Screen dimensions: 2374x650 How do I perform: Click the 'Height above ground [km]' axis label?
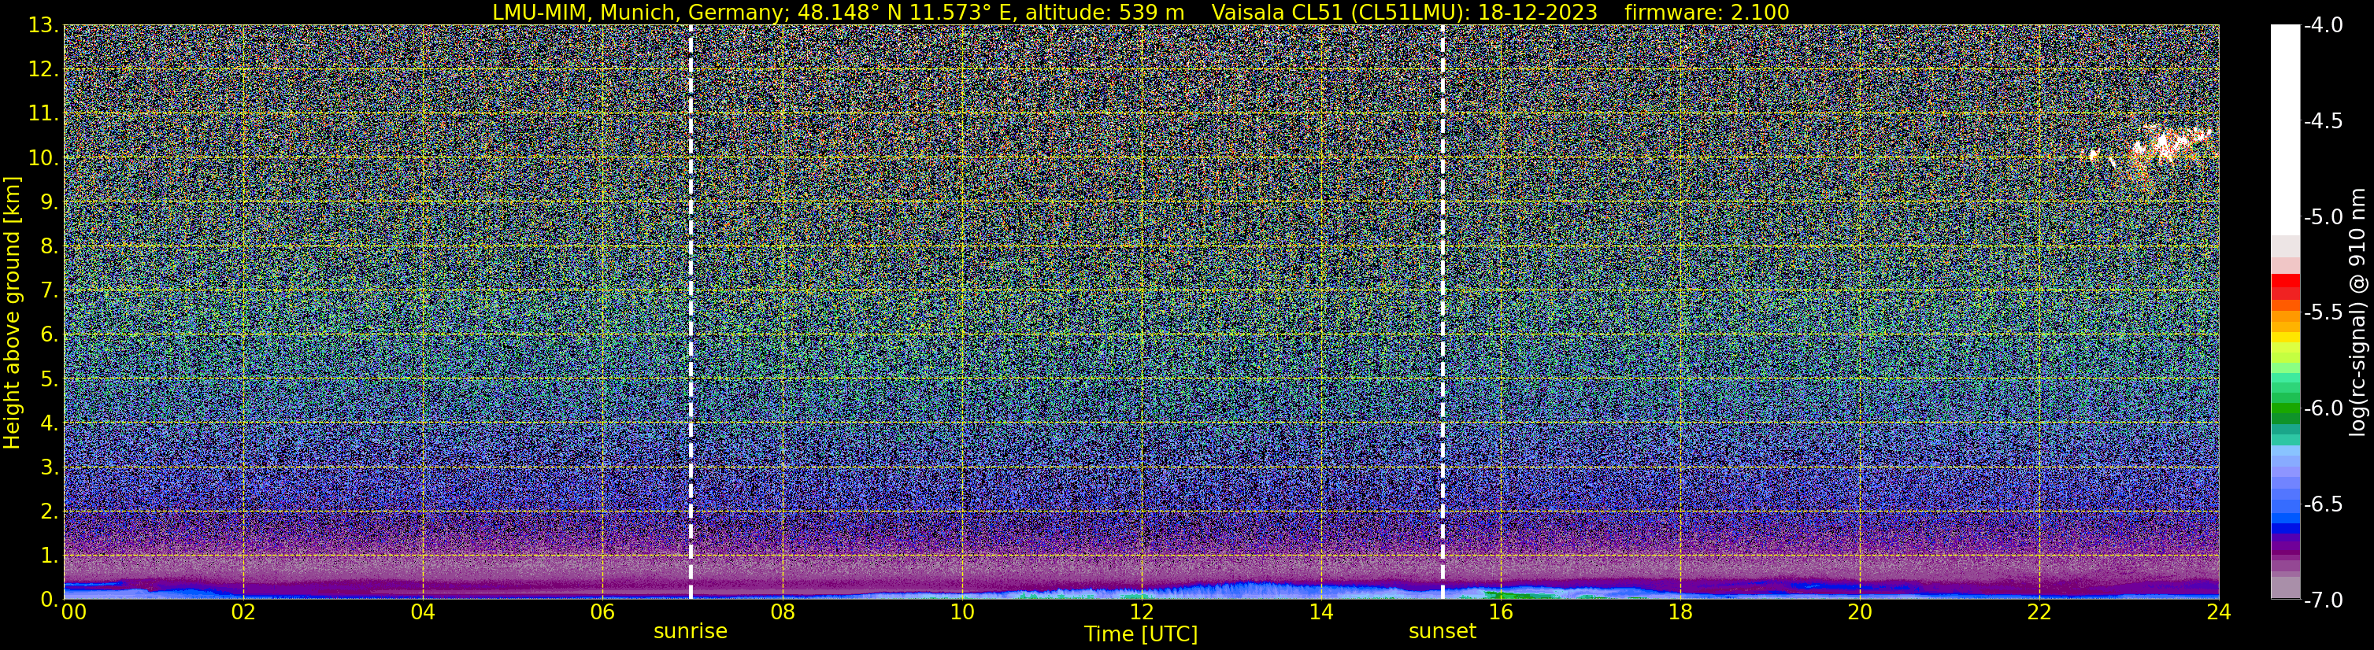12,313
